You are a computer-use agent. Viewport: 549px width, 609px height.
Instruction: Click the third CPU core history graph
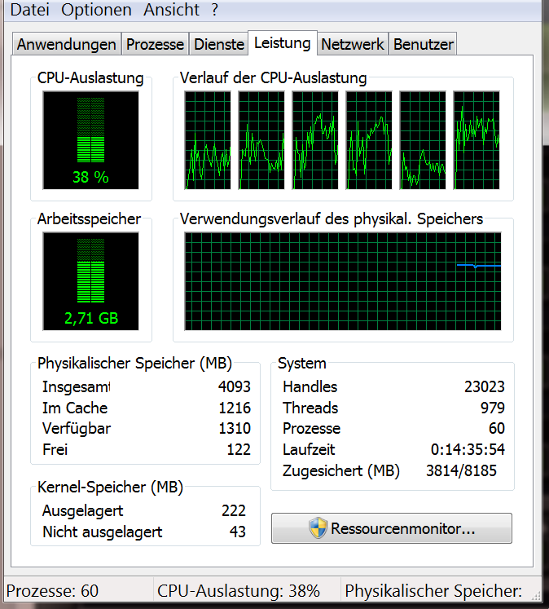click(315, 140)
